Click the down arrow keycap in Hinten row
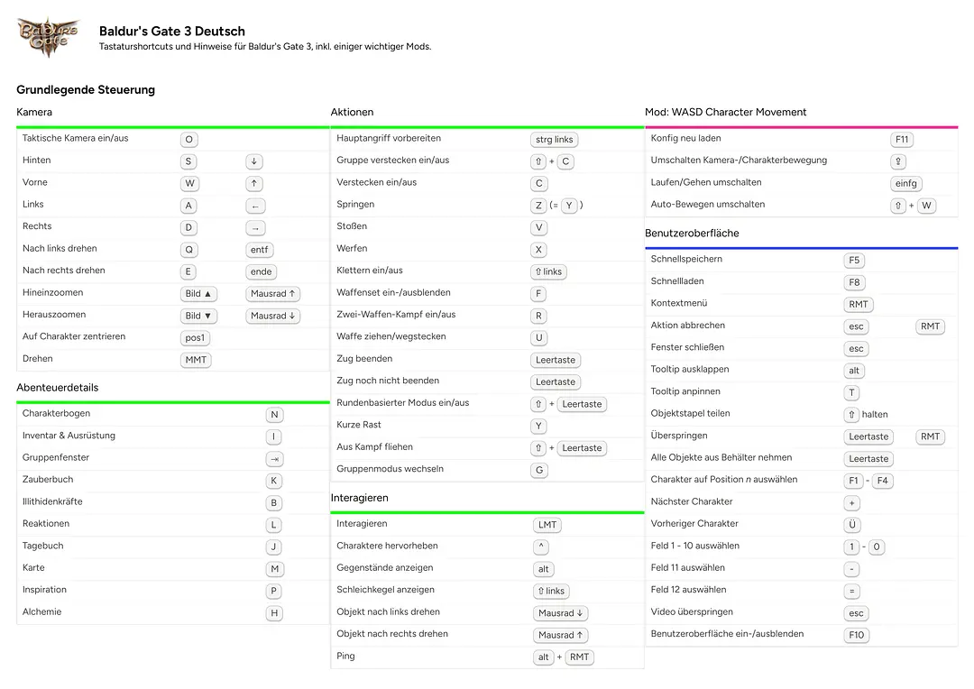Image resolution: width=974 pixels, height=689 pixels. point(255,161)
